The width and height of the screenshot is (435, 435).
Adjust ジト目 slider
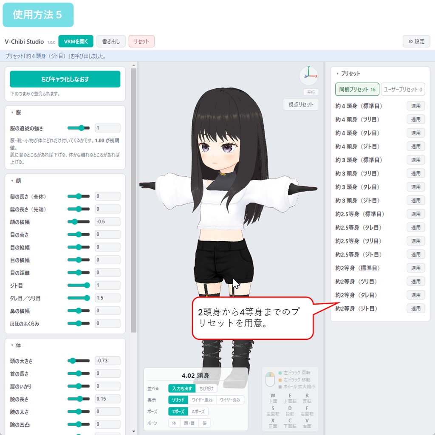(x=79, y=285)
